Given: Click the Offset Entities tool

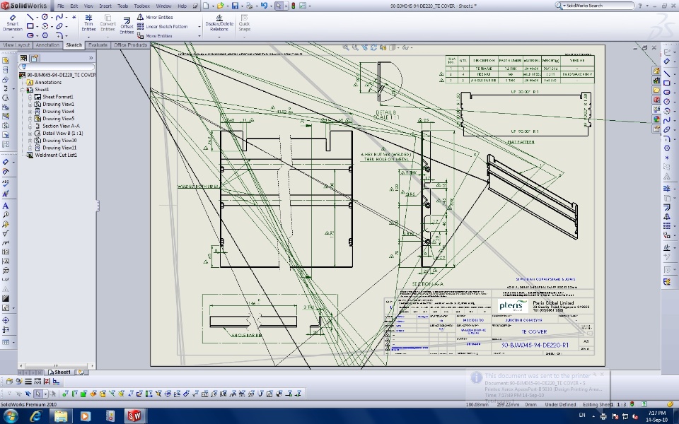Looking at the screenshot, I should click(x=127, y=25).
